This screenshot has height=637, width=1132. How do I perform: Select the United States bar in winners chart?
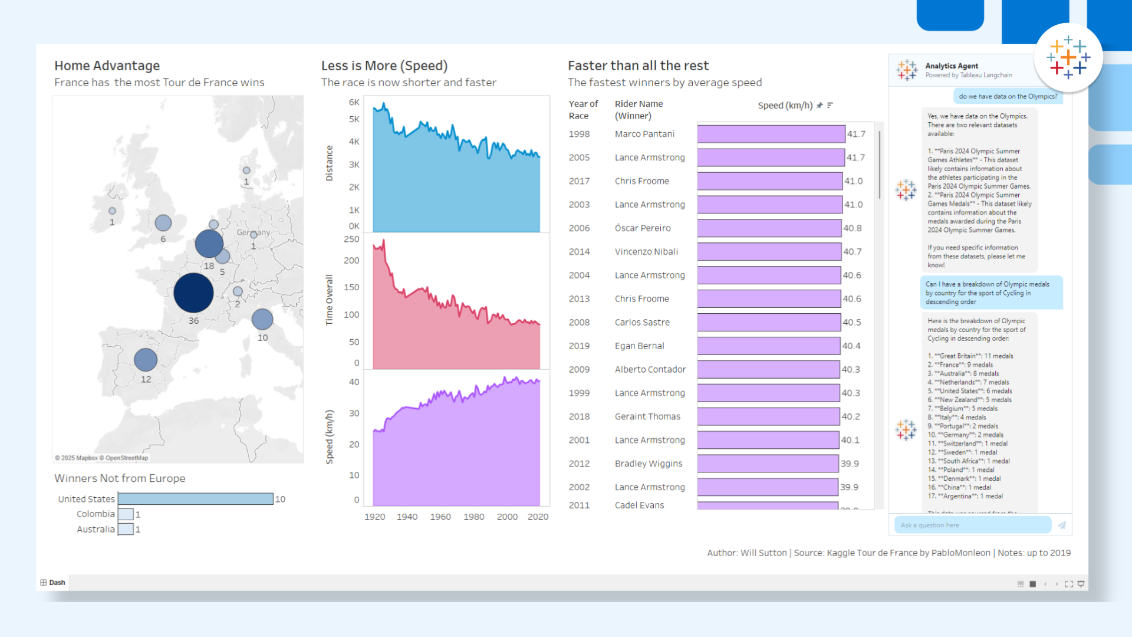point(195,499)
